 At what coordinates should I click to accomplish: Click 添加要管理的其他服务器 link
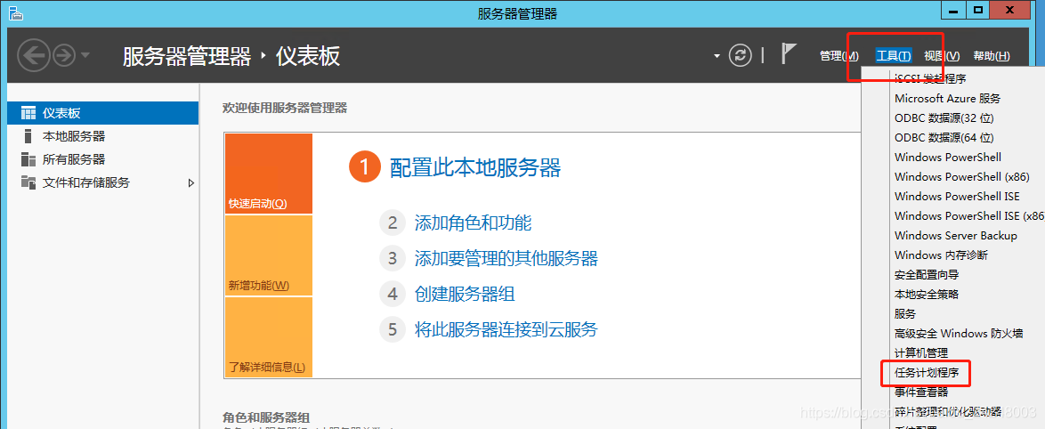click(506, 258)
